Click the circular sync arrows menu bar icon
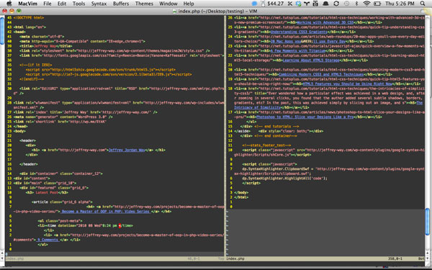432x270 pixels. pyautogui.click(x=336, y=4)
